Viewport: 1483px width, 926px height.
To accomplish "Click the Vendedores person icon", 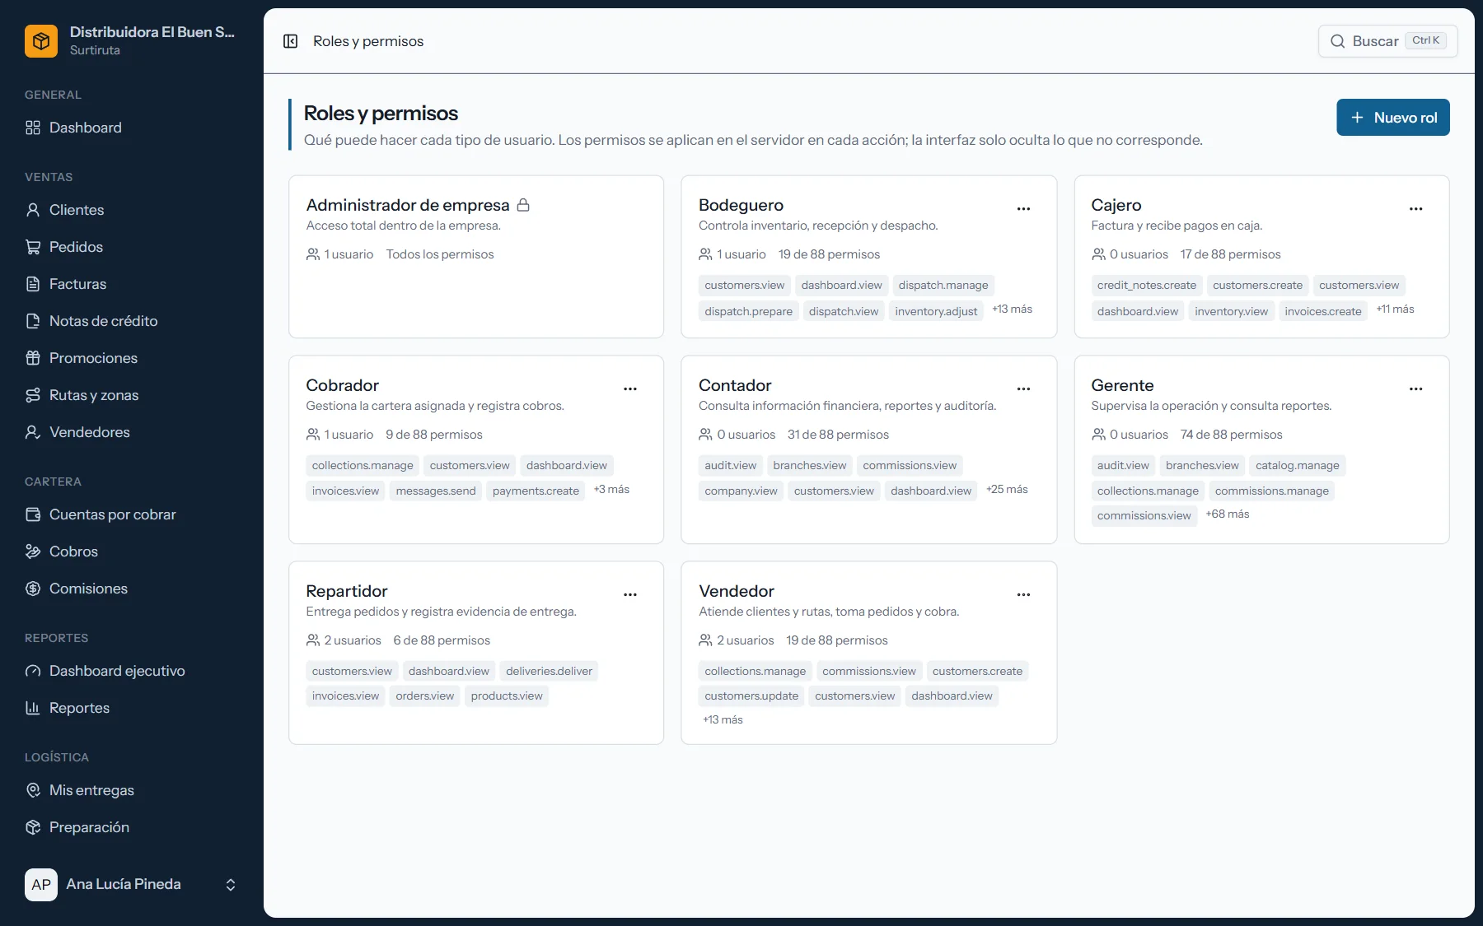I will [33, 432].
